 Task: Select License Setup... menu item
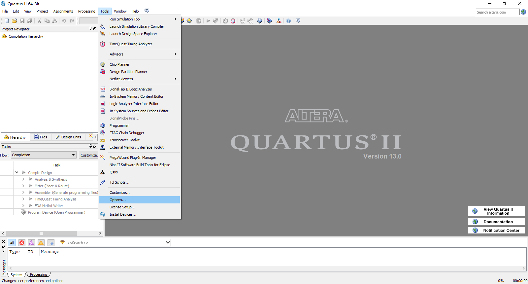140,207
